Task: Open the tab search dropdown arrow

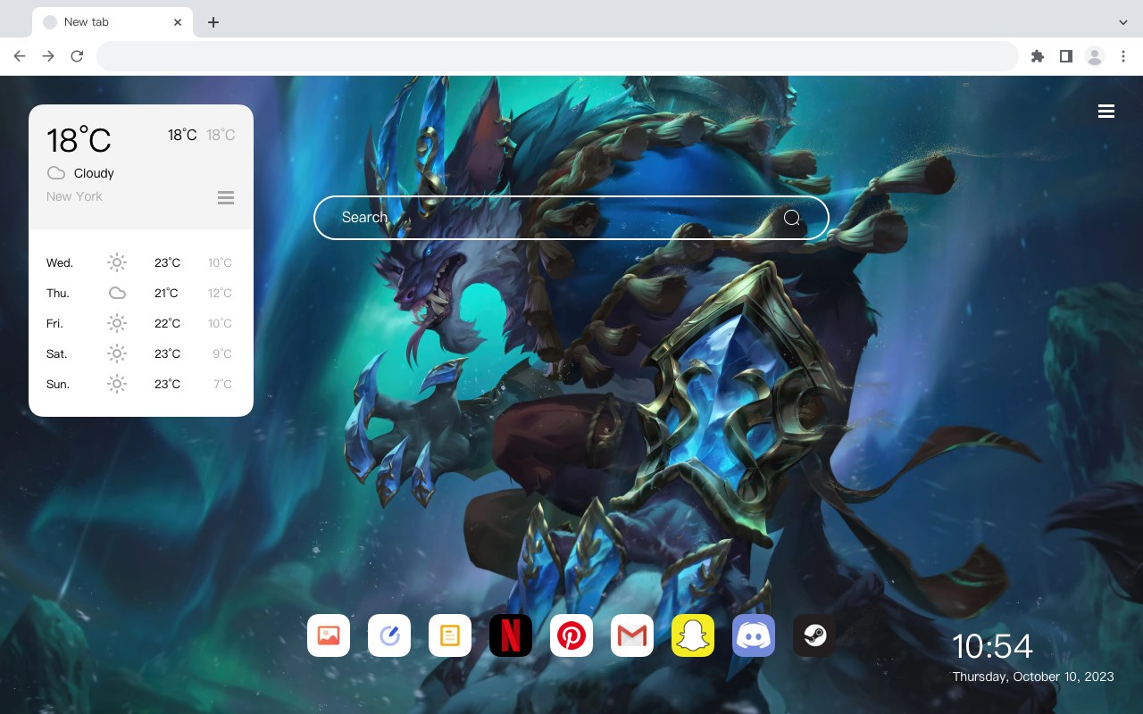Action: point(1123,21)
